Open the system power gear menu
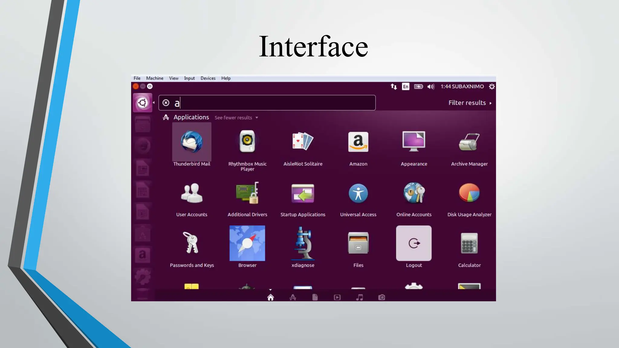This screenshot has width=619, height=348. [492, 86]
